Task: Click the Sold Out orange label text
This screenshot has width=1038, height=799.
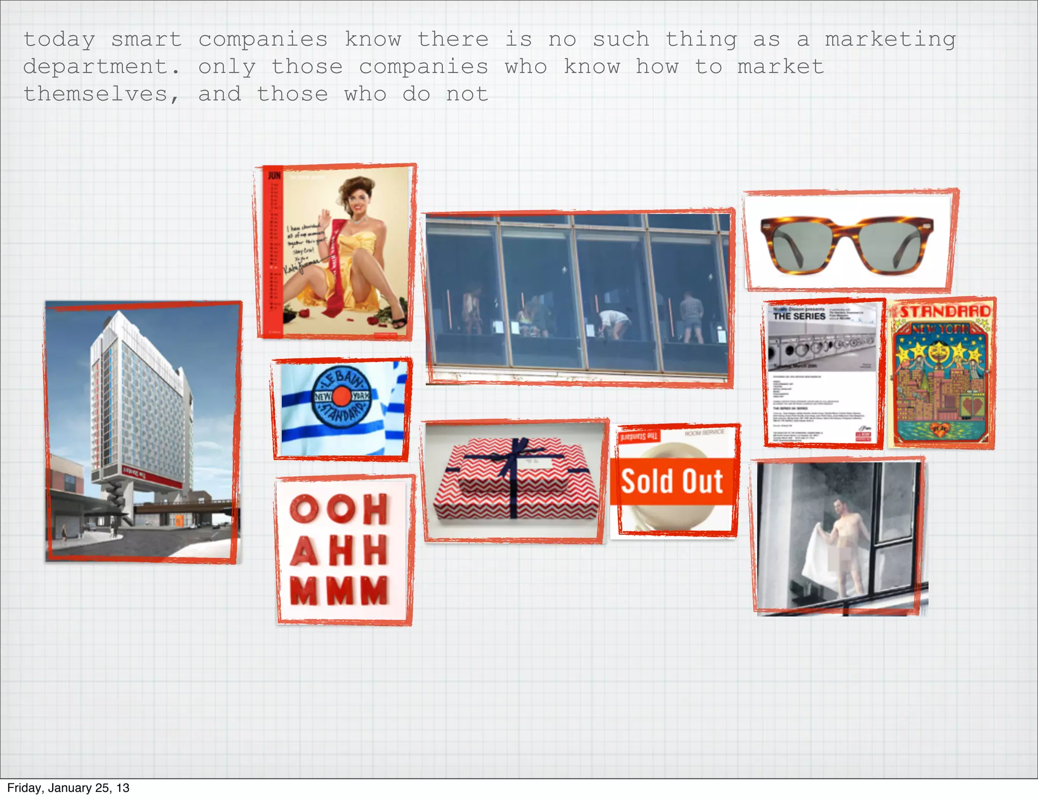Action: click(x=672, y=481)
